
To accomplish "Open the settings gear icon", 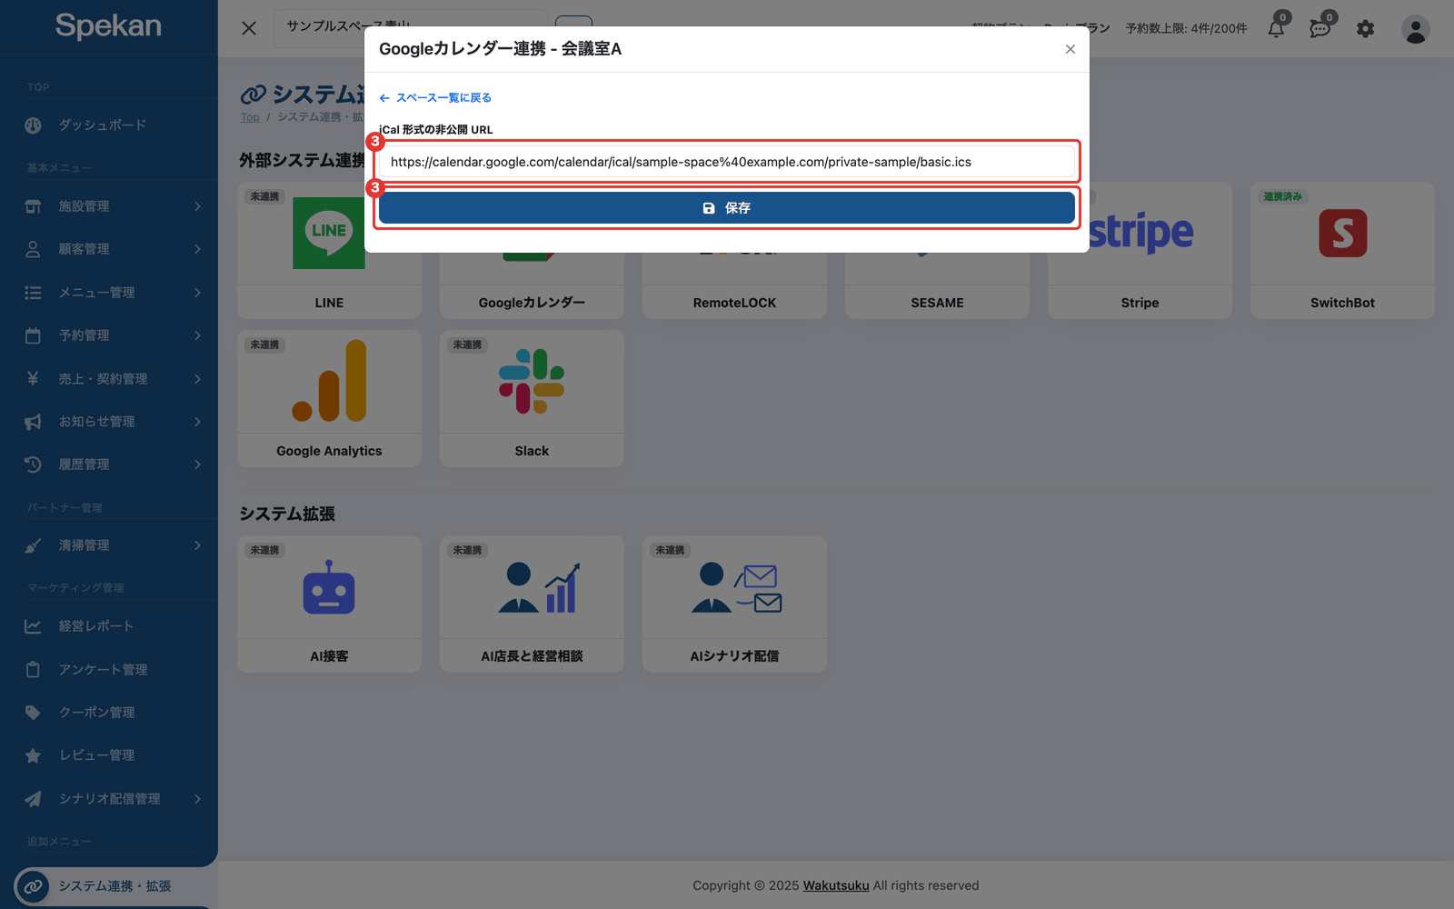I will coord(1365,29).
